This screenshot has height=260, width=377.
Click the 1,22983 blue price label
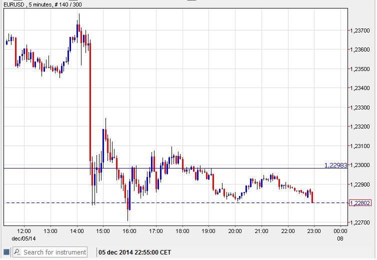point(335,165)
